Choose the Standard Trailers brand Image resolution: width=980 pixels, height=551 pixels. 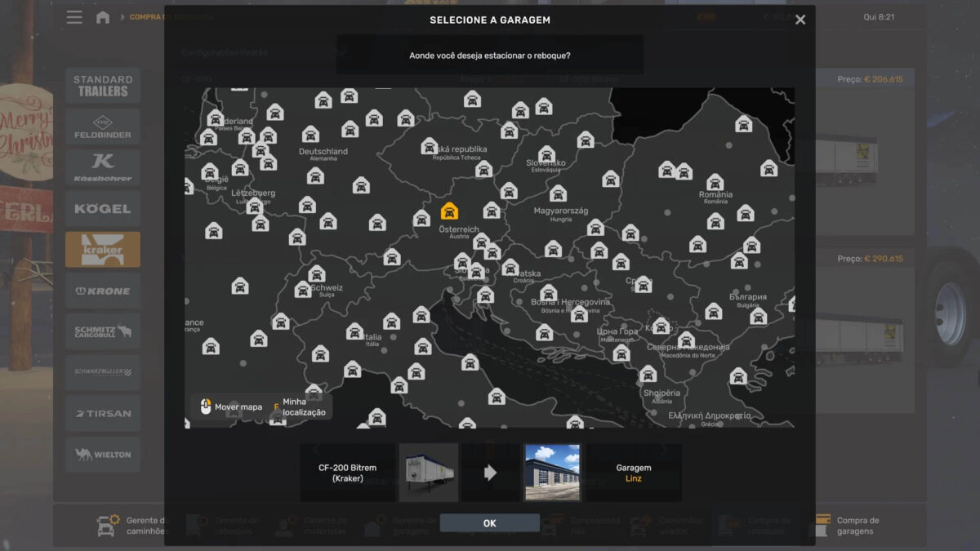pyautogui.click(x=103, y=86)
